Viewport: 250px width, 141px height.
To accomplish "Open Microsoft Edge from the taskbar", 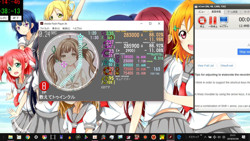I will coord(179,137).
